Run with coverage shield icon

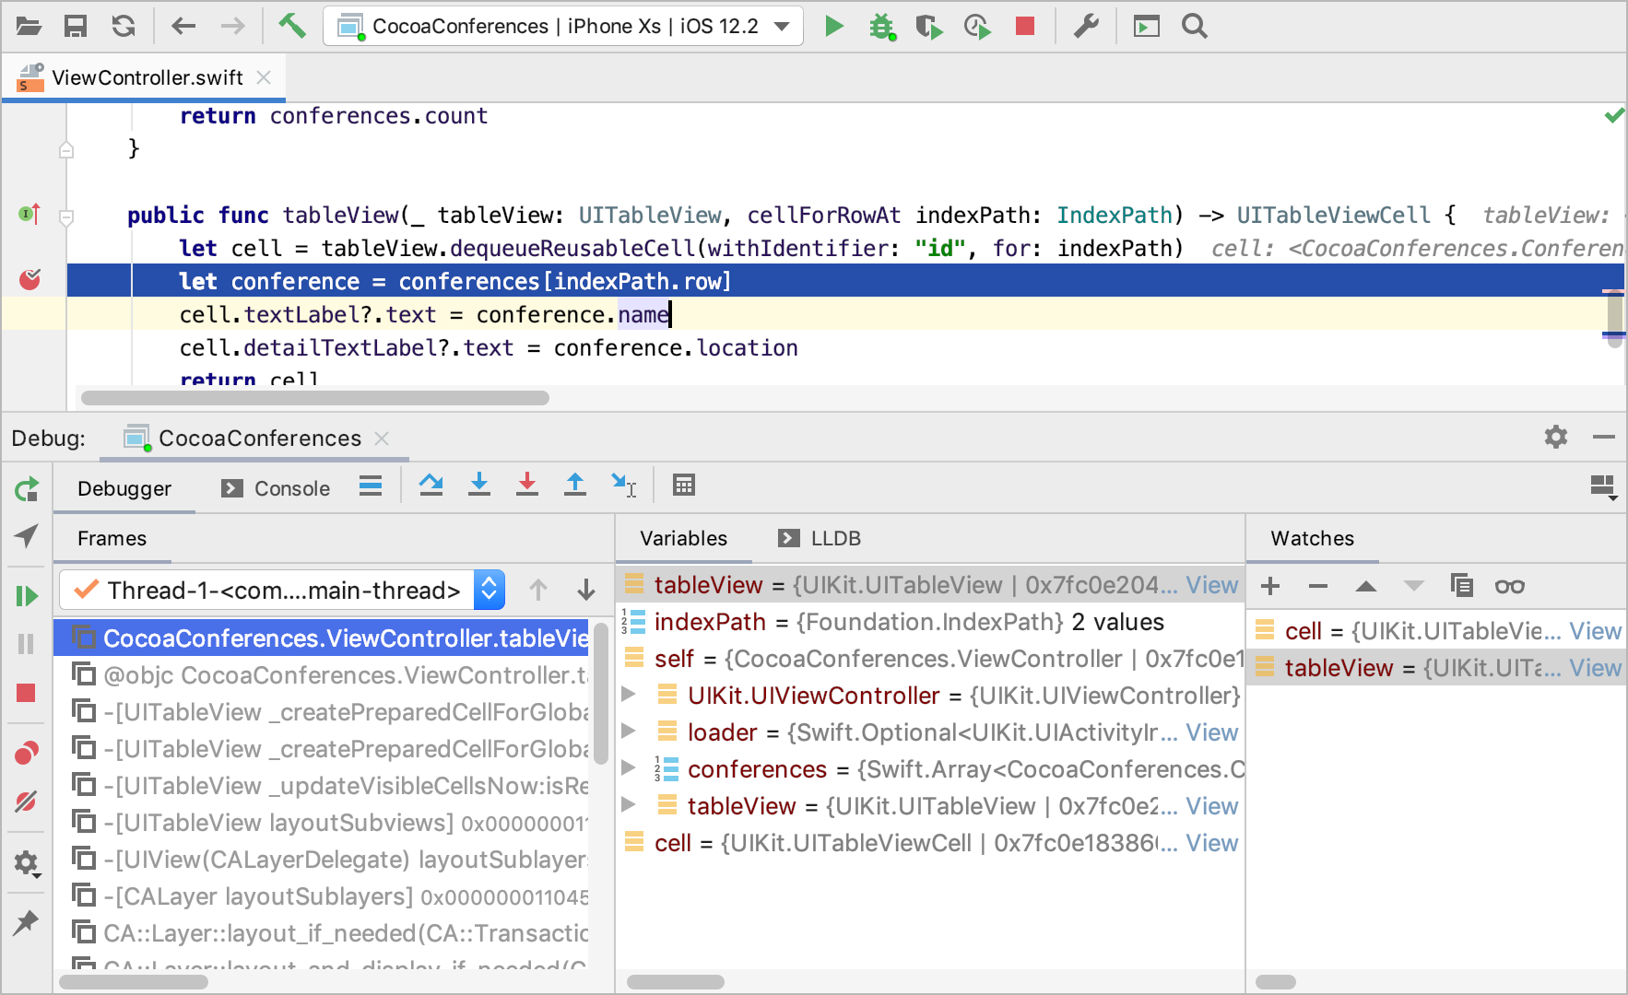click(x=929, y=27)
